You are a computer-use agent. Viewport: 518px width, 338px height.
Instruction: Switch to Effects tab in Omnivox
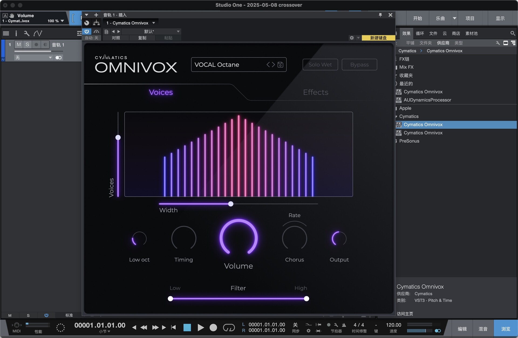click(x=316, y=92)
